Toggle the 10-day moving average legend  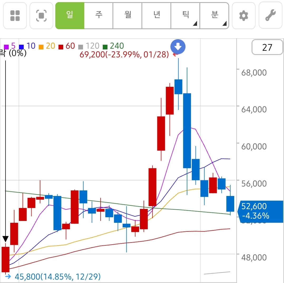pos(27,46)
